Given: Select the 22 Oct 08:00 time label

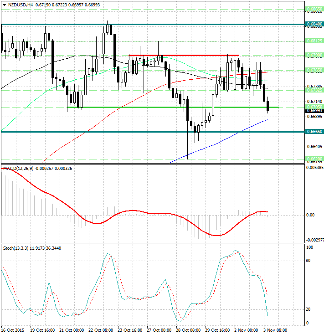Looking at the screenshot, I should (101, 330).
